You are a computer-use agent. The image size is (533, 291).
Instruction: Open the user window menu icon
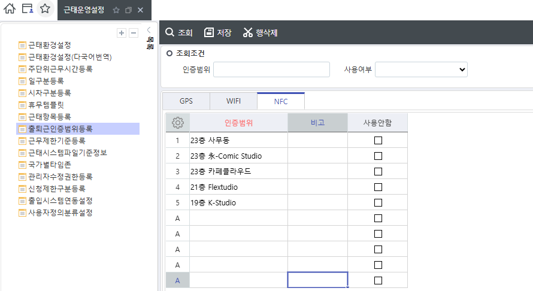(x=27, y=9)
